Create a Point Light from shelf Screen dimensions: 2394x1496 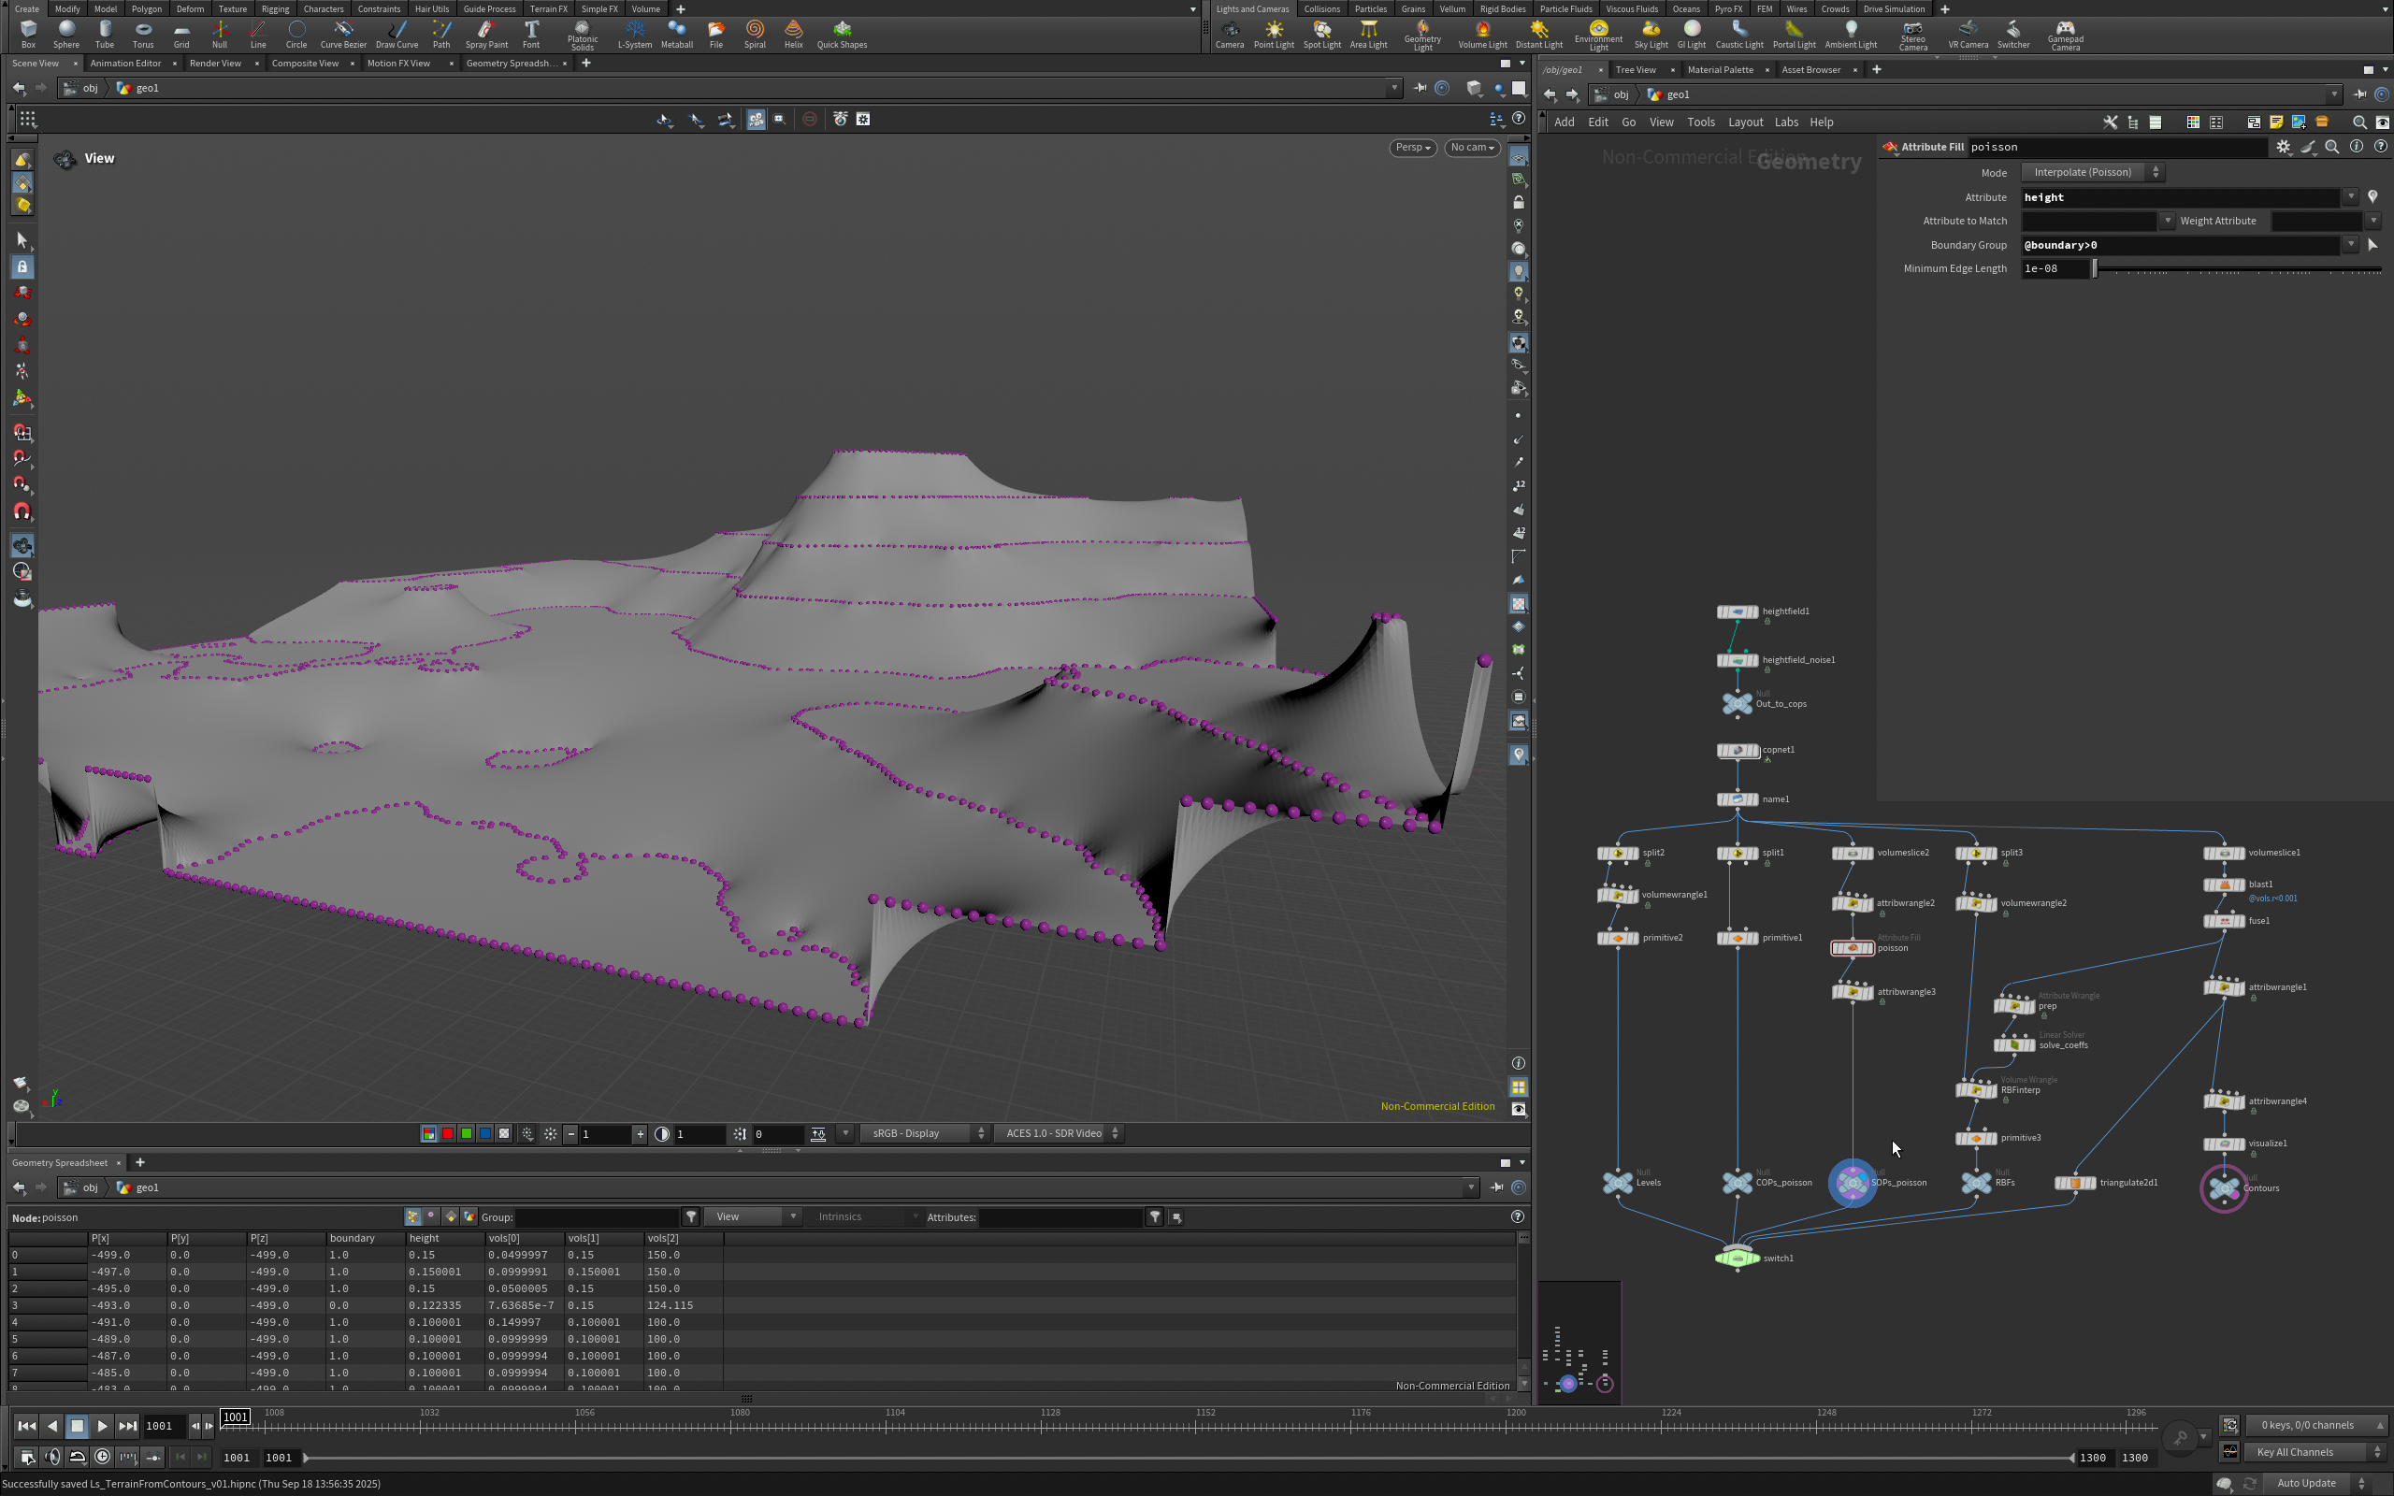point(1273,35)
